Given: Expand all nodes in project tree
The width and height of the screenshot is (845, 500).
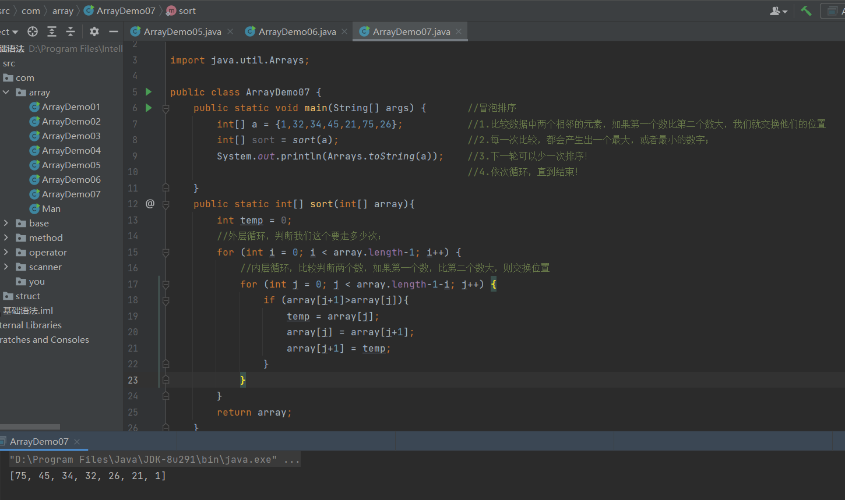Looking at the screenshot, I should [x=52, y=31].
